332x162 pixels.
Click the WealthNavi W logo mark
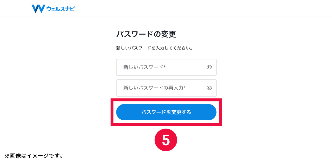click(x=38, y=9)
